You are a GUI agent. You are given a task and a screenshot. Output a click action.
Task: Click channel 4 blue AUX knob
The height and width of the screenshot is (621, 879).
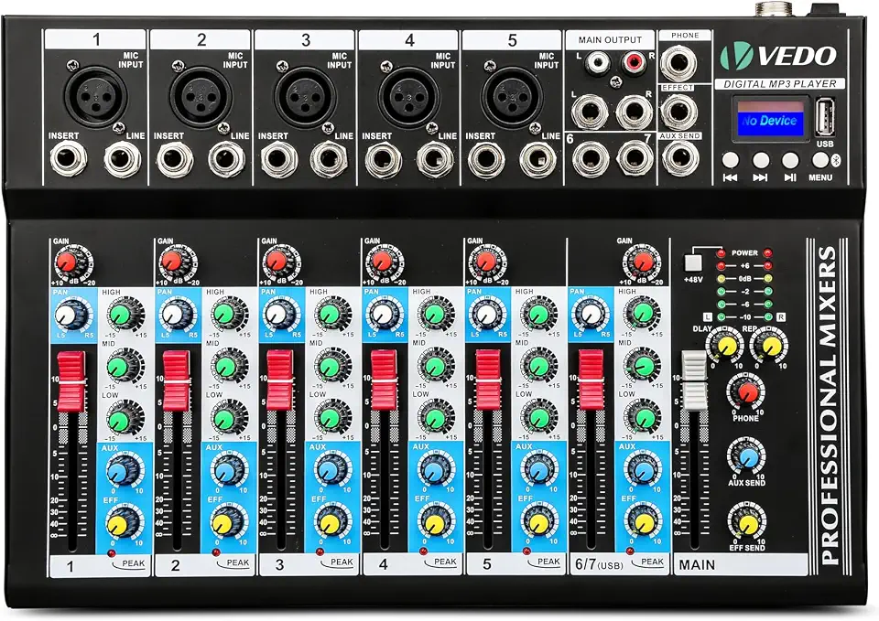coord(433,472)
